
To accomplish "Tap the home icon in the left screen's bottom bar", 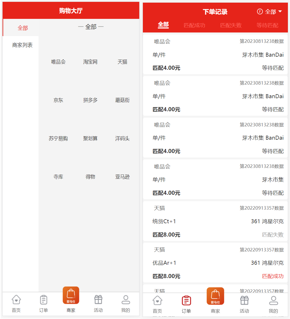I will (x=16, y=300).
